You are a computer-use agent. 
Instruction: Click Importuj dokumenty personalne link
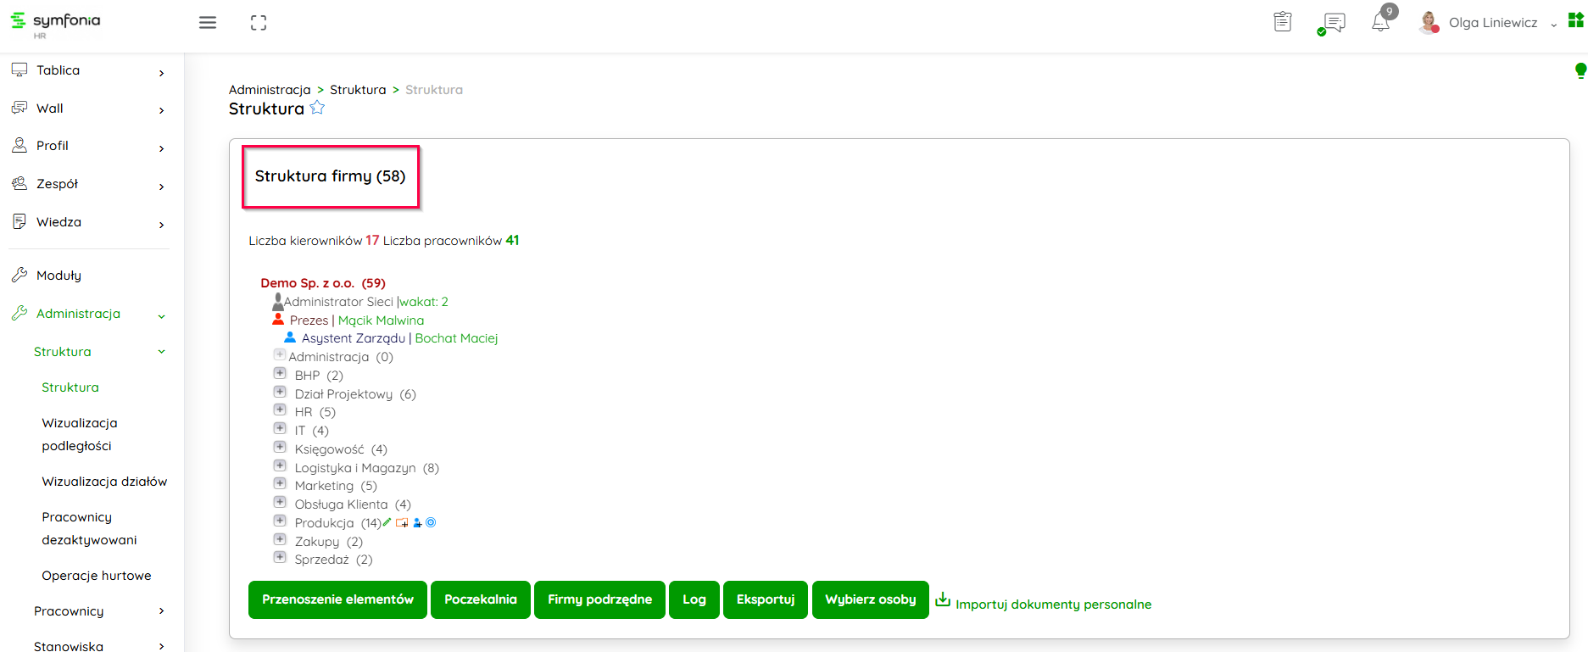1053,605
